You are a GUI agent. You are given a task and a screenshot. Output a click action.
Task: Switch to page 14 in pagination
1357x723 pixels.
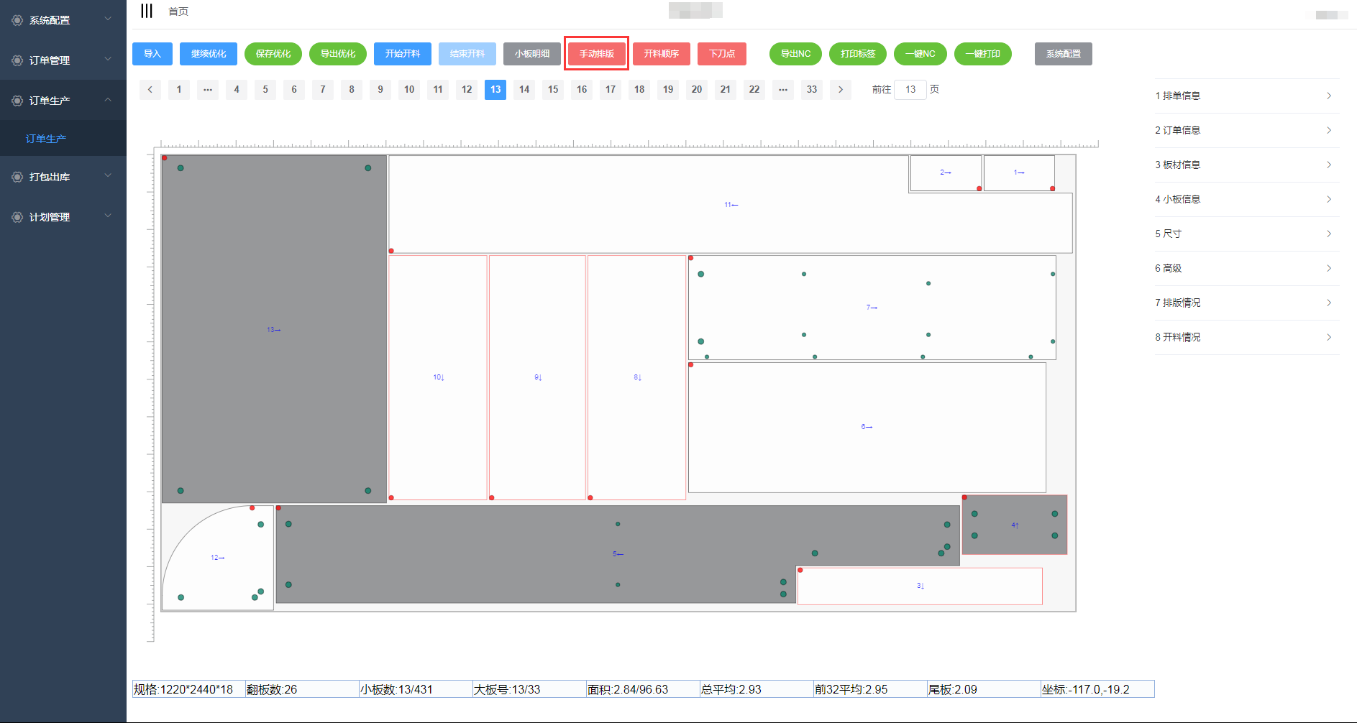click(x=524, y=90)
